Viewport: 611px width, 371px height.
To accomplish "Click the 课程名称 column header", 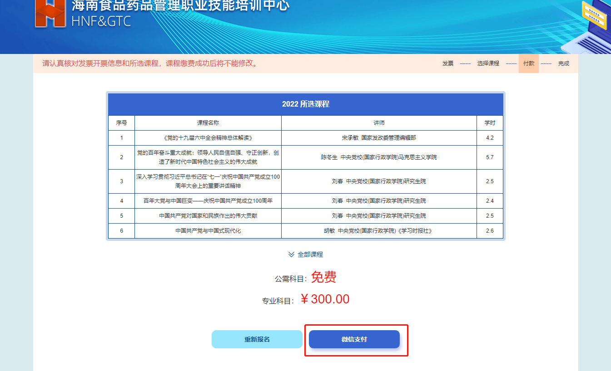I will [x=208, y=123].
